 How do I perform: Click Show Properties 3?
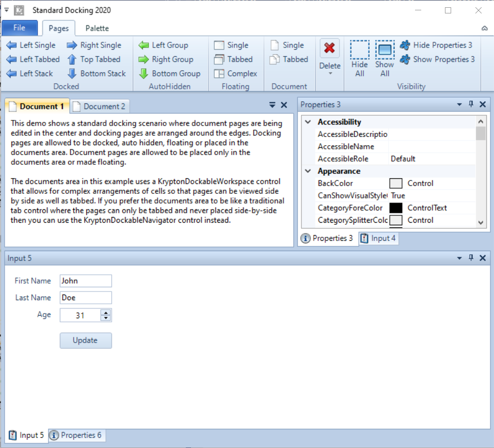pos(437,59)
